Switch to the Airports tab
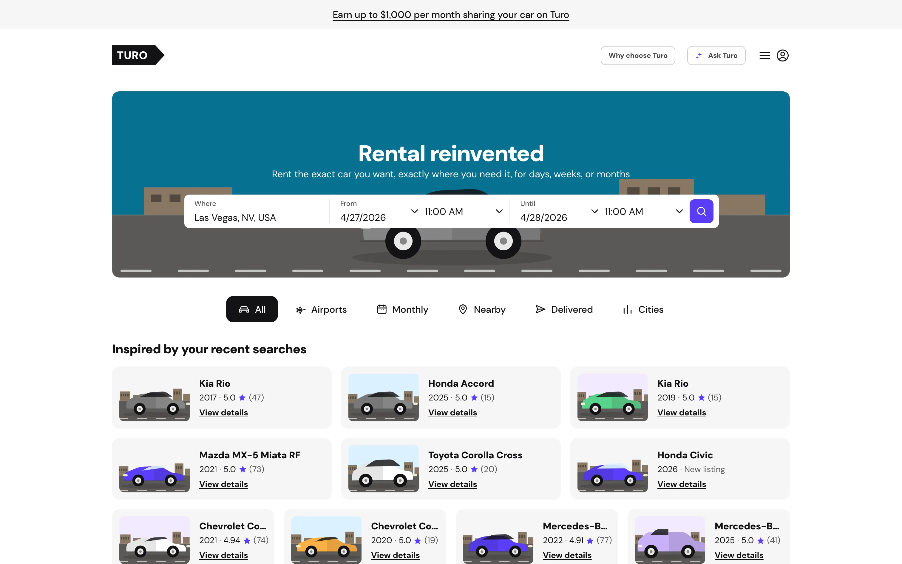 click(321, 310)
